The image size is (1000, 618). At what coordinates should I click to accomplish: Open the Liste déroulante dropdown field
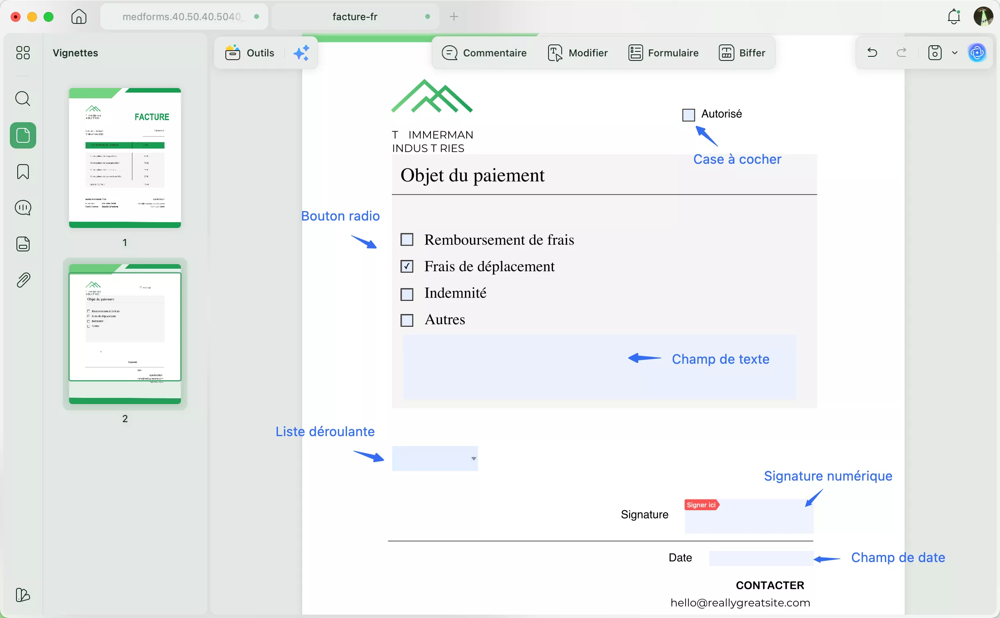pos(435,458)
